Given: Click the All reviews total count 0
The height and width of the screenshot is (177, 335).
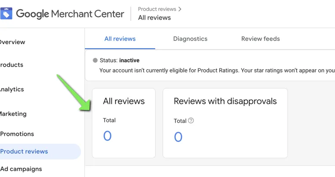Looking at the screenshot, I should pos(107,136).
